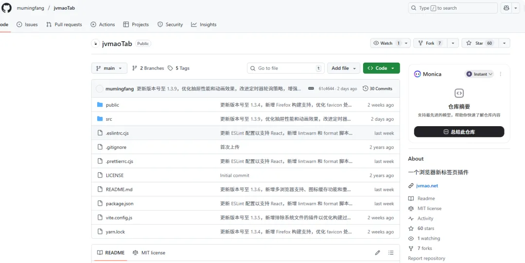Edit README with the pencil icon

coord(377,253)
